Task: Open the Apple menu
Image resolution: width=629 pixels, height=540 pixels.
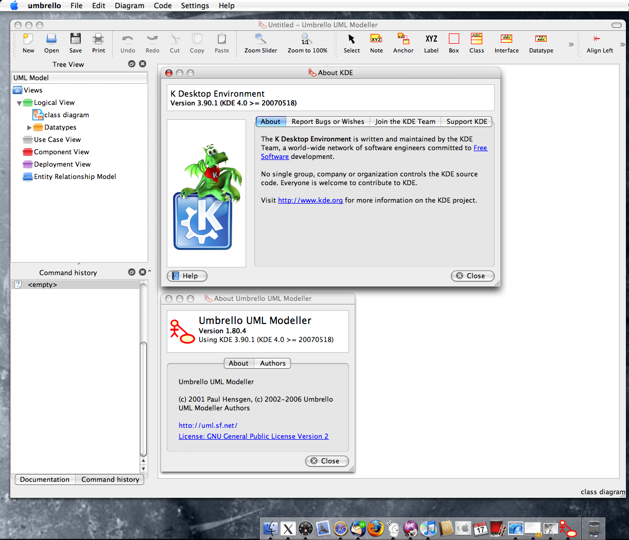Action: [14, 6]
